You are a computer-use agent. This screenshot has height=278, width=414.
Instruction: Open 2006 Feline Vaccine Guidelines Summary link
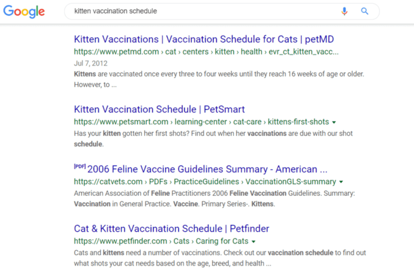click(x=207, y=169)
